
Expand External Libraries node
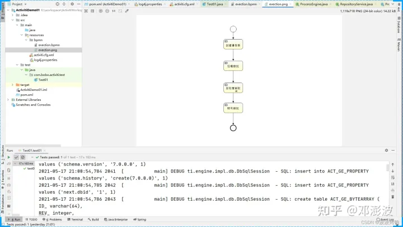coord(8,100)
